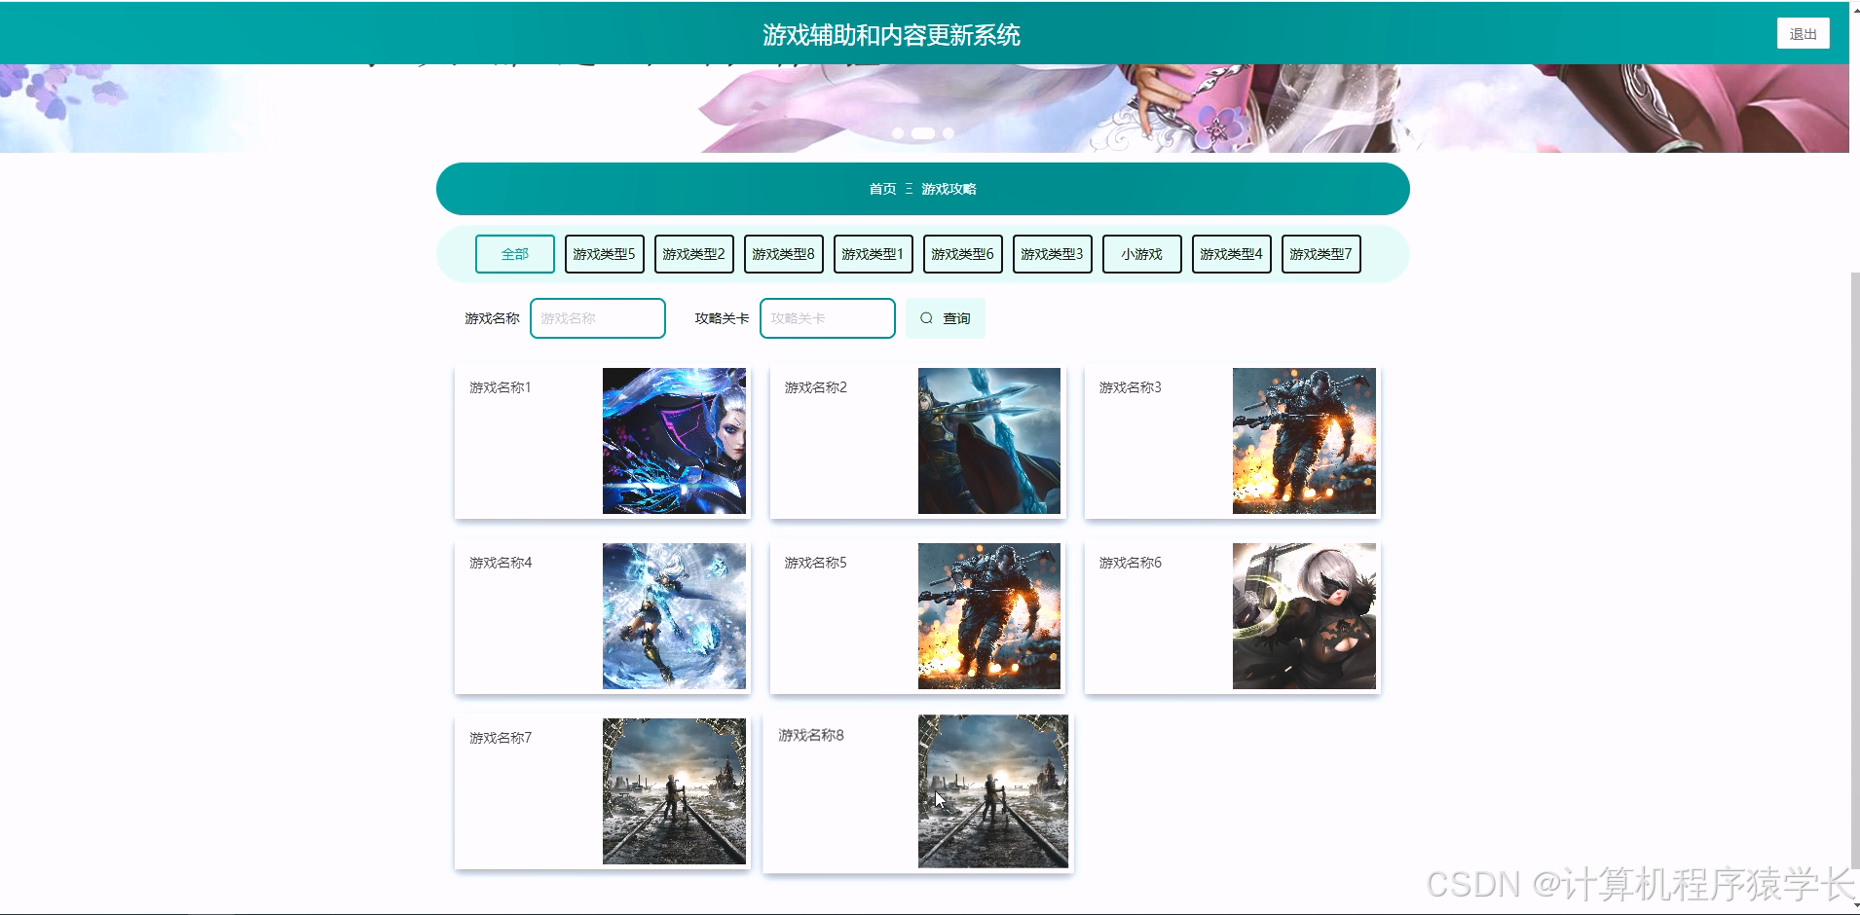Select the 游戏类型1 category tab
The width and height of the screenshot is (1860, 915).
(874, 254)
